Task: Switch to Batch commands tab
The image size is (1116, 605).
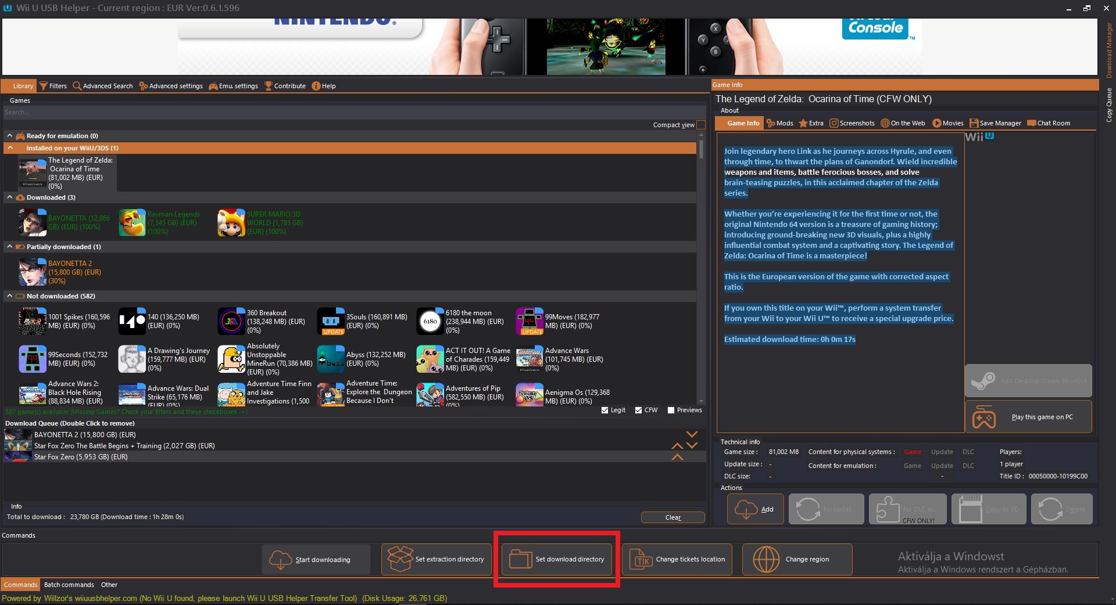Action: coord(69,585)
